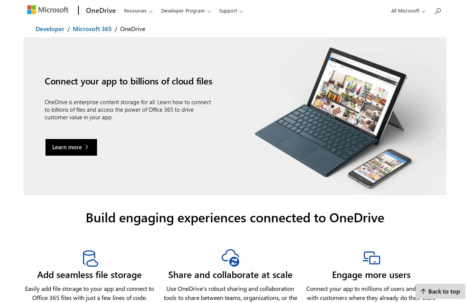Go to the OneDrive site home link
470x303 pixels.
tap(101, 11)
